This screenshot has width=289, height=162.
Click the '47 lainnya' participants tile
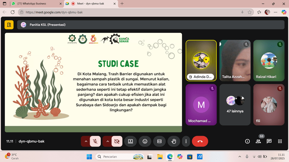[x=235, y=105]
